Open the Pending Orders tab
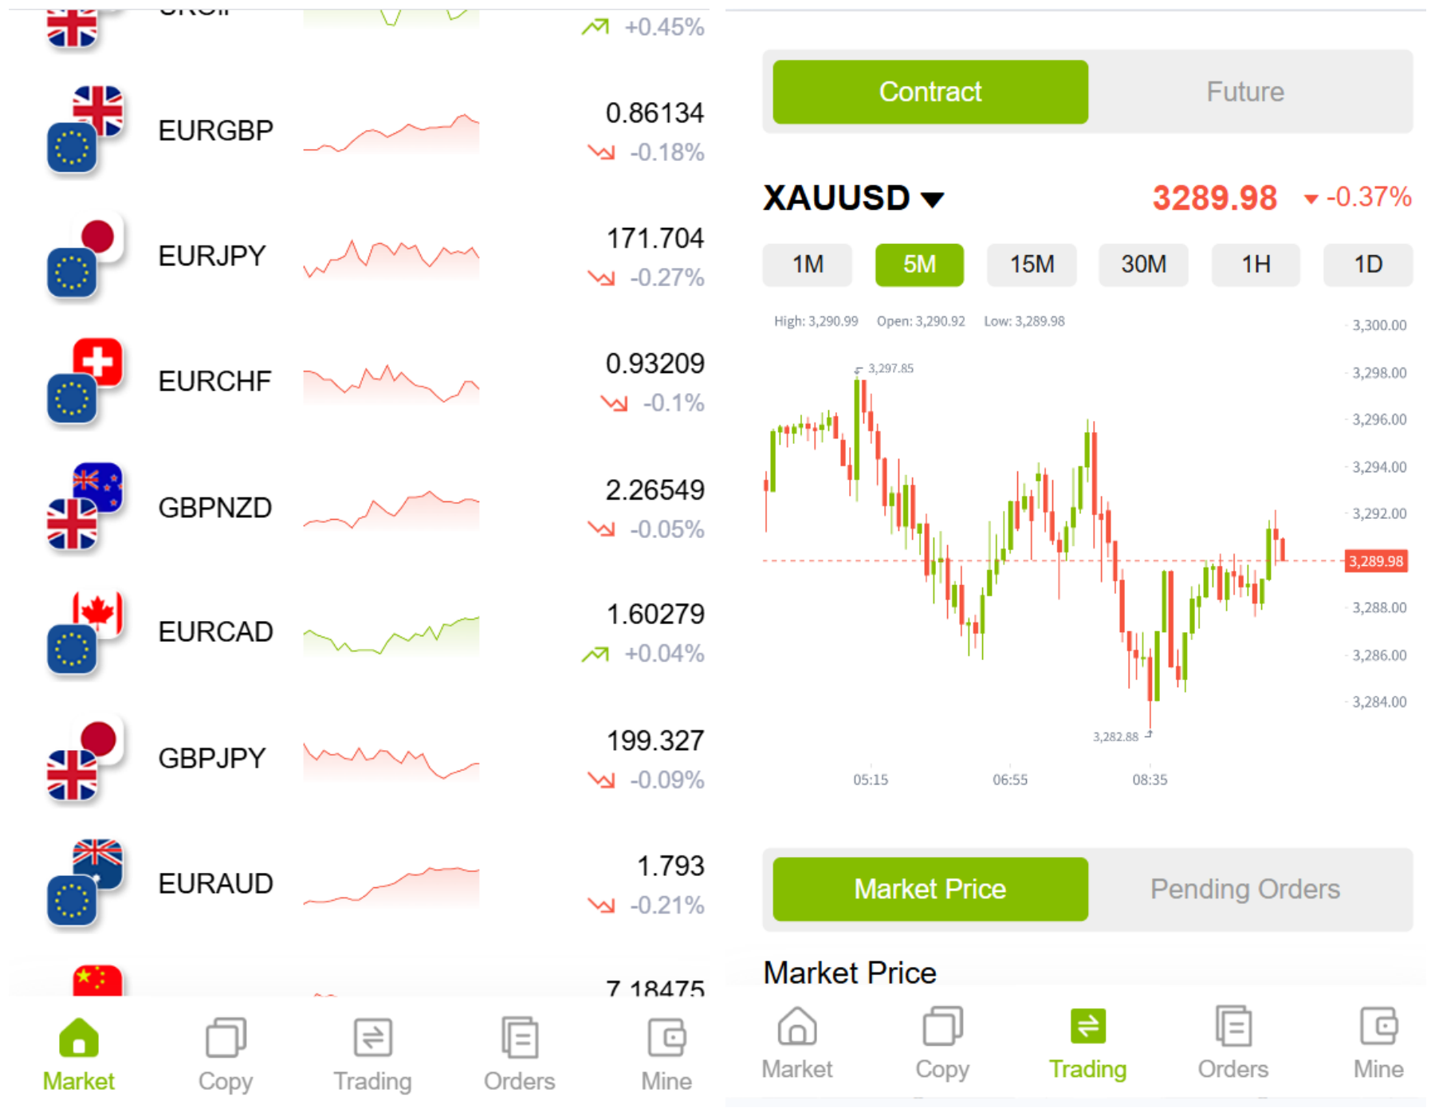 click(x=1245, y=889)
